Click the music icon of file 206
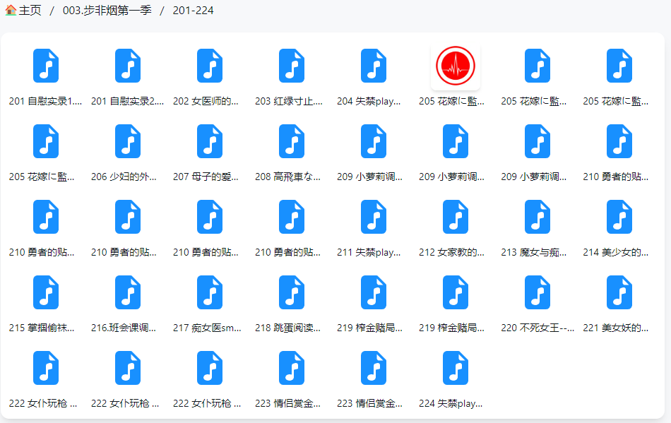This screenshot has height=423, width=671. [128, 141]
